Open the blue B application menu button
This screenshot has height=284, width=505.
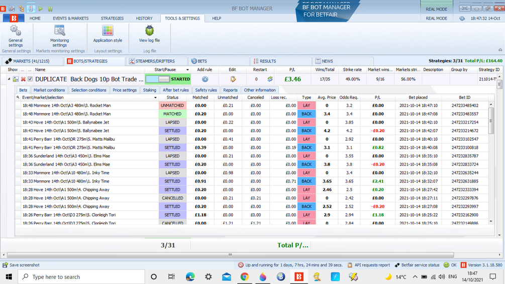[x=14, y=19]
